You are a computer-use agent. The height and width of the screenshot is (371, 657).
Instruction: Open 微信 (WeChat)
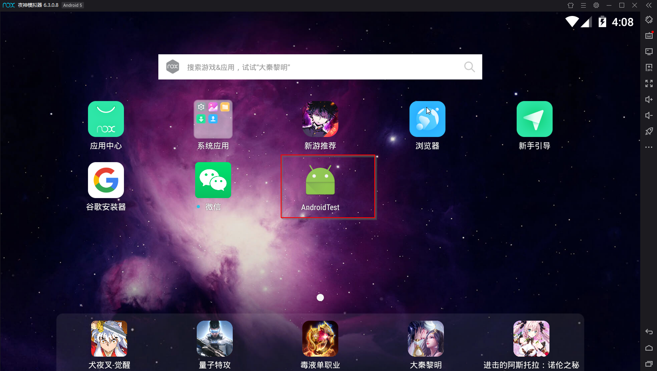213,180
